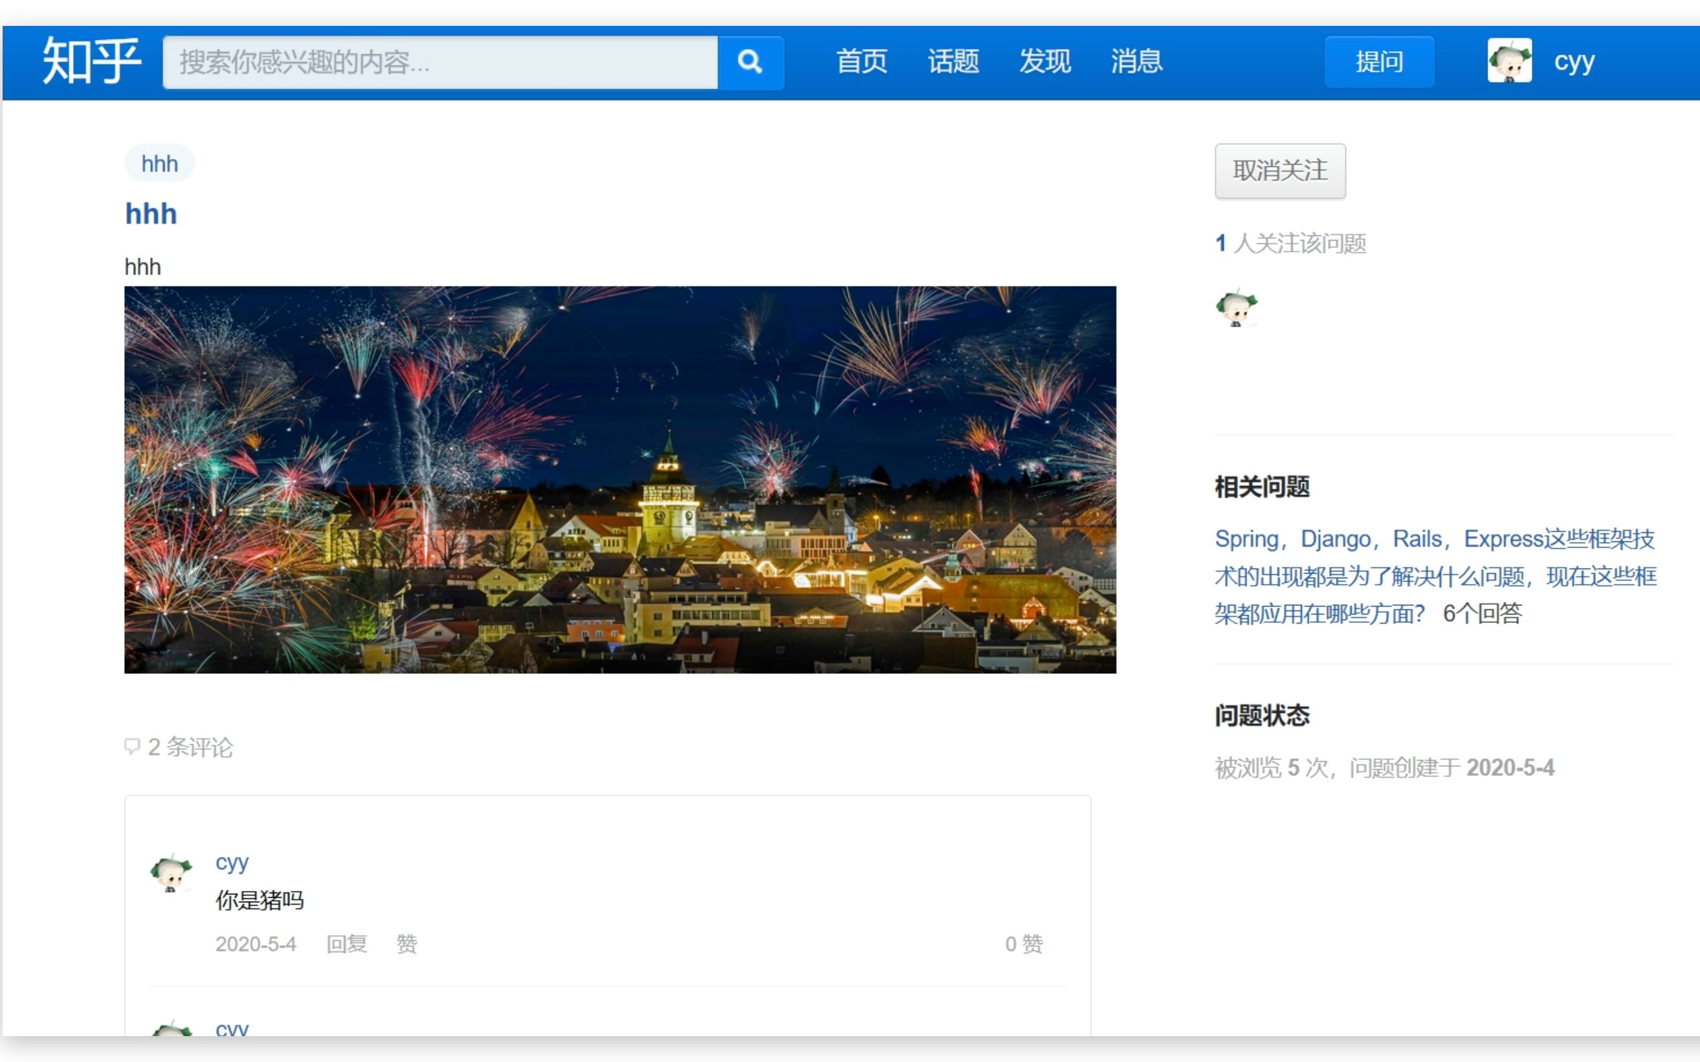Viewport: 1700px width, 1062px height.
Task: Click the 提问 button
Action: pyautogui.click(x=1379, y=62)
